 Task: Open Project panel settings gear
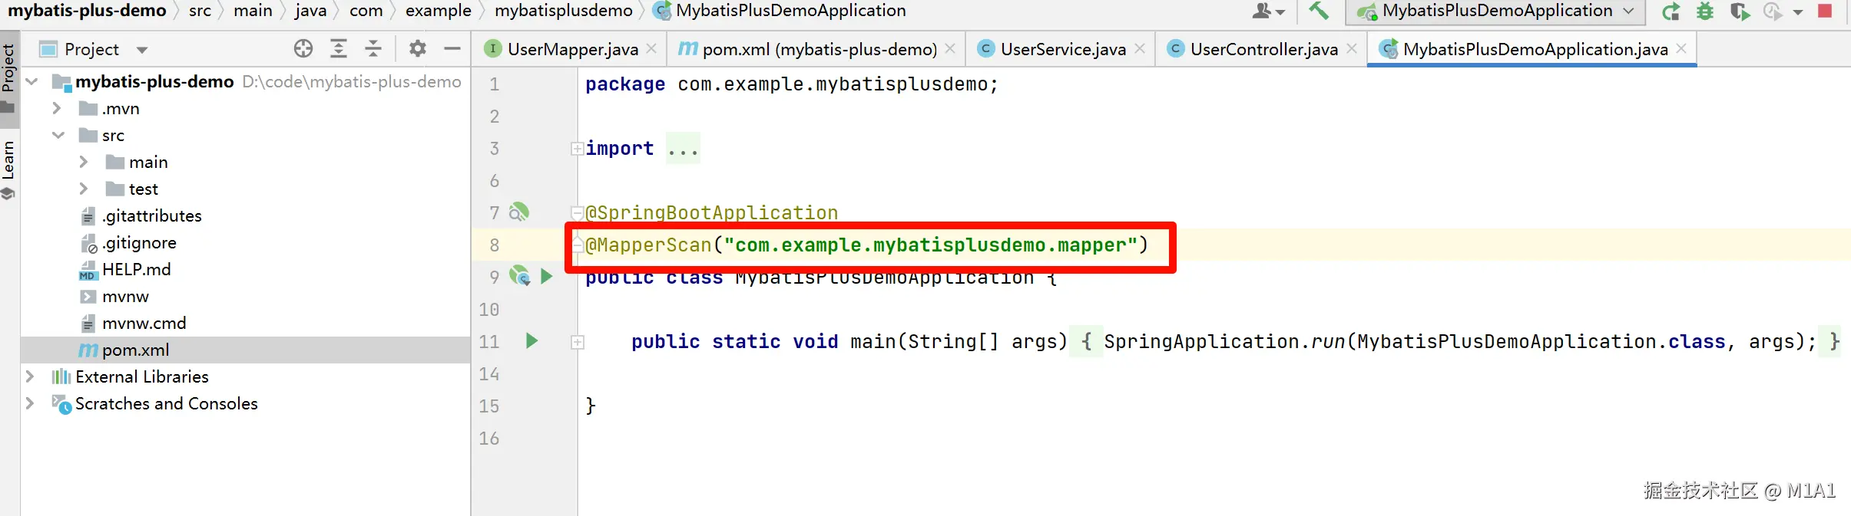417,49
